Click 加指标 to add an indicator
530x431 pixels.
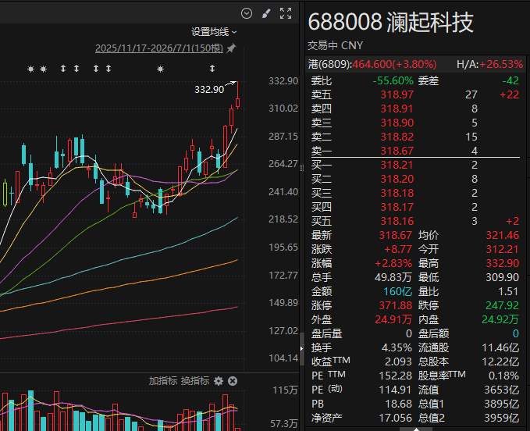(162, 381)
